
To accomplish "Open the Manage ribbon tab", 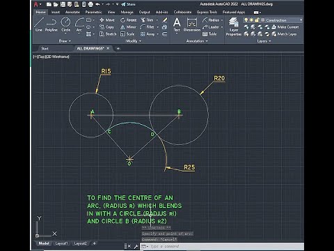I will coord(127,12).
